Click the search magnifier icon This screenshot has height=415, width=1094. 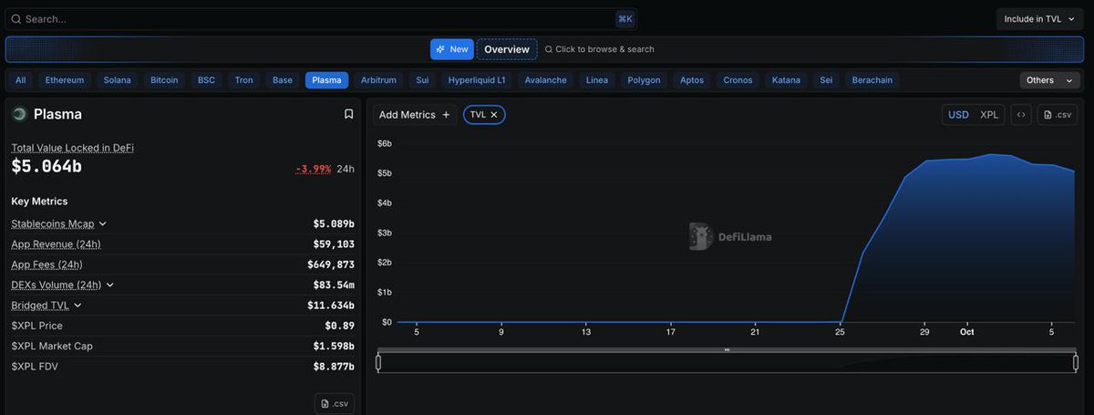pyautogui.click(x=15, y=19)
